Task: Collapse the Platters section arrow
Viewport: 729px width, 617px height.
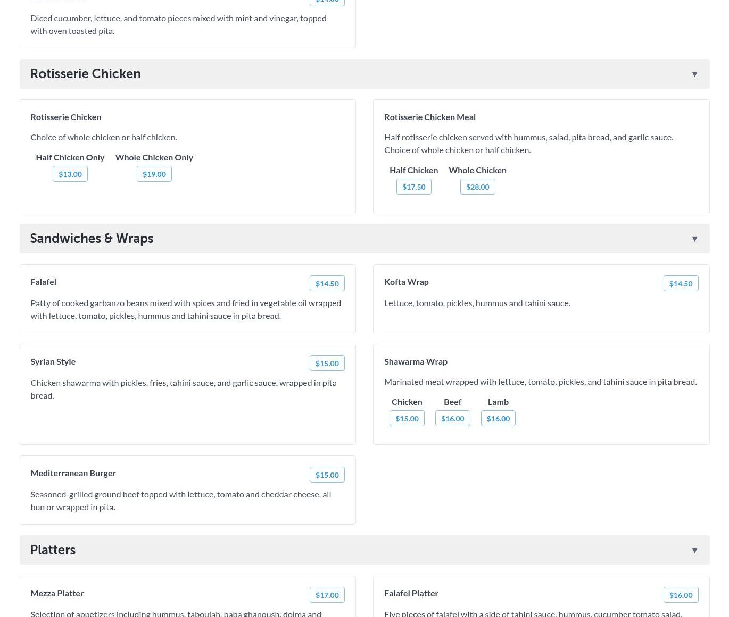Action: (694, 551)
